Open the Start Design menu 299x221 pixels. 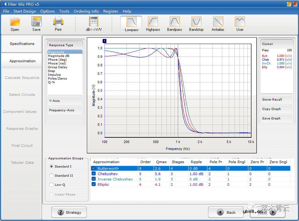click(25, 11)
